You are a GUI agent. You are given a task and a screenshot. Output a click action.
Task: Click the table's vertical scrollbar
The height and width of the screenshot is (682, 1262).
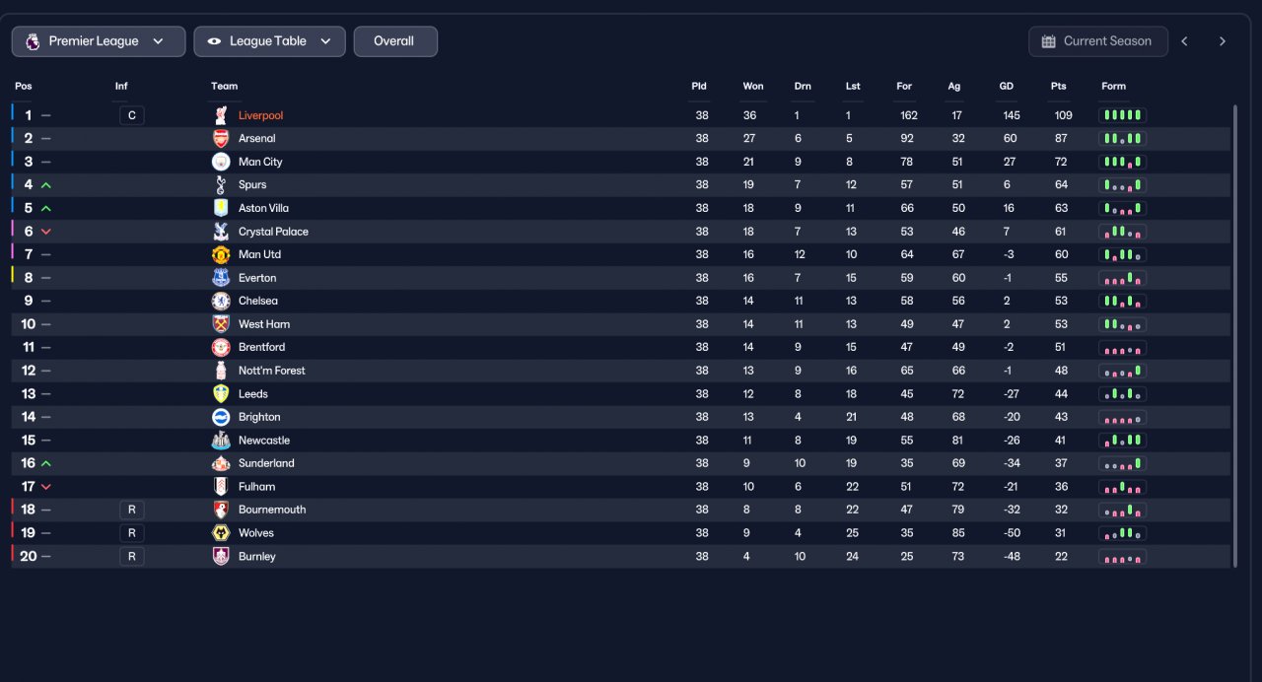1234,335
